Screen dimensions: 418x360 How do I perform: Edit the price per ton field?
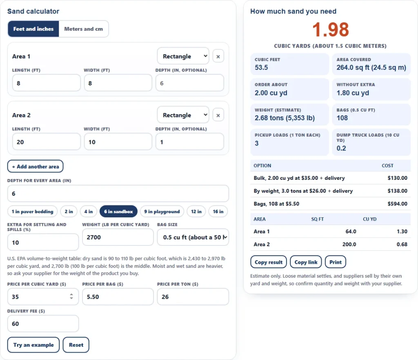[193, 297]
